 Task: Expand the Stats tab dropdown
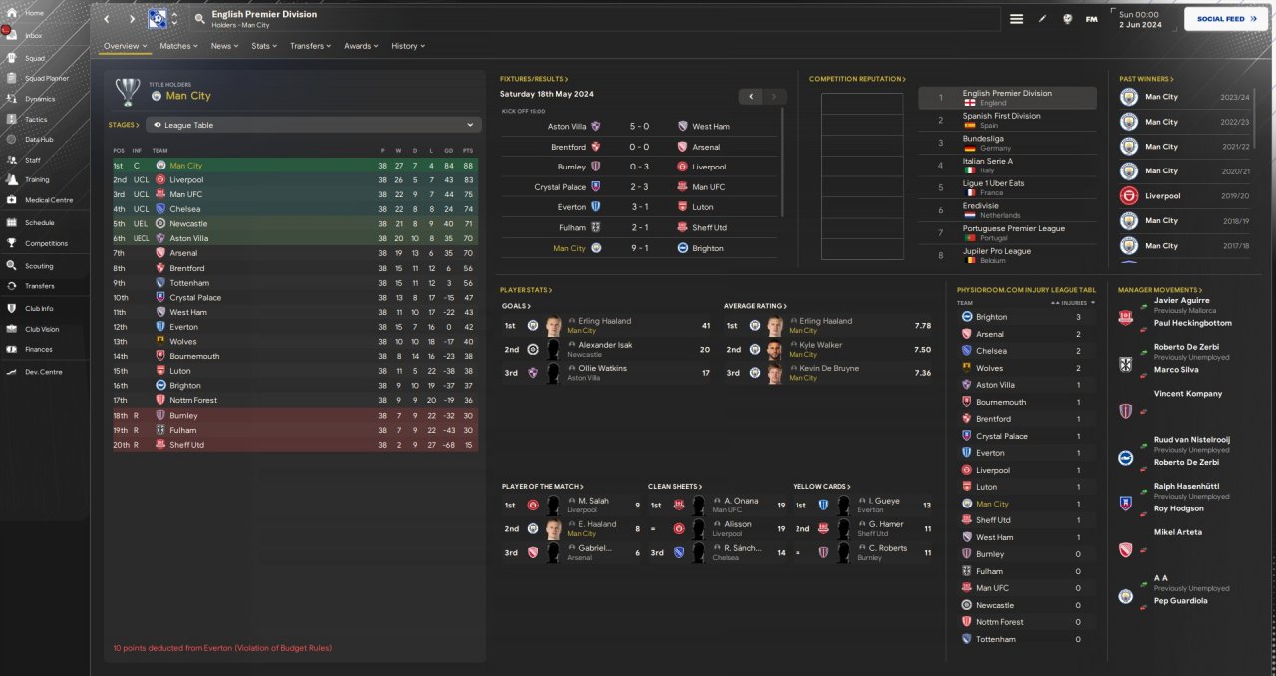pos(265,46)
